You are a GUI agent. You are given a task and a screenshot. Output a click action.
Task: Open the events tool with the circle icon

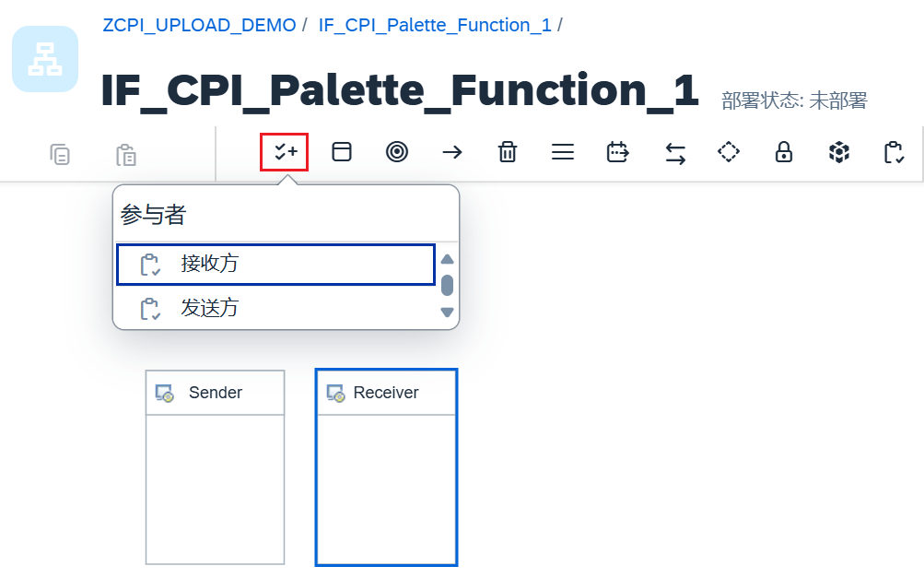(397, 151)
